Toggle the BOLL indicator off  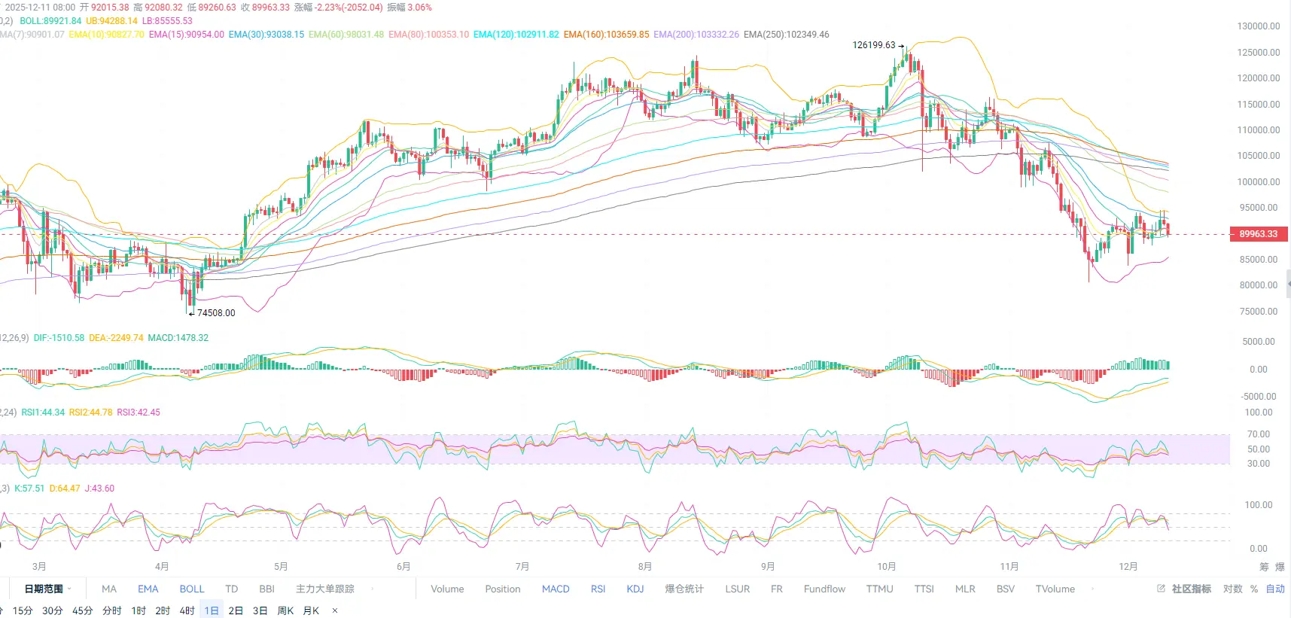tap(192, 589)
